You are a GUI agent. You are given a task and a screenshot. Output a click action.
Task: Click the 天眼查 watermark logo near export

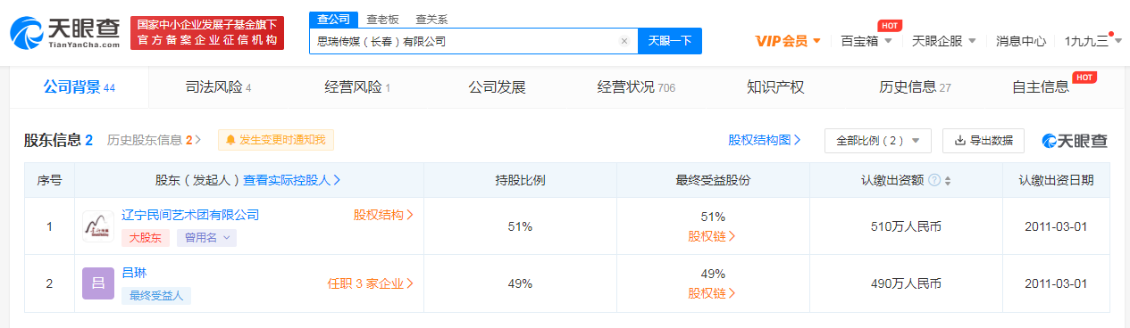tap(1075, 140)
